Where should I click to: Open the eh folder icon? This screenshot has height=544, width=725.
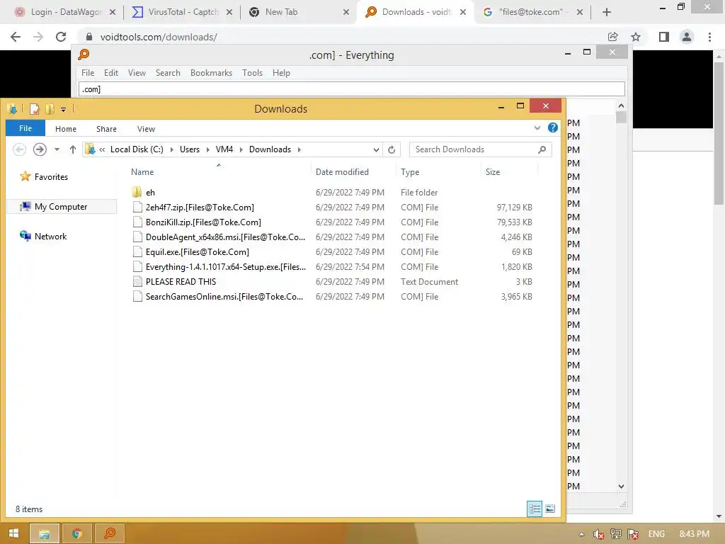[137, 192]
